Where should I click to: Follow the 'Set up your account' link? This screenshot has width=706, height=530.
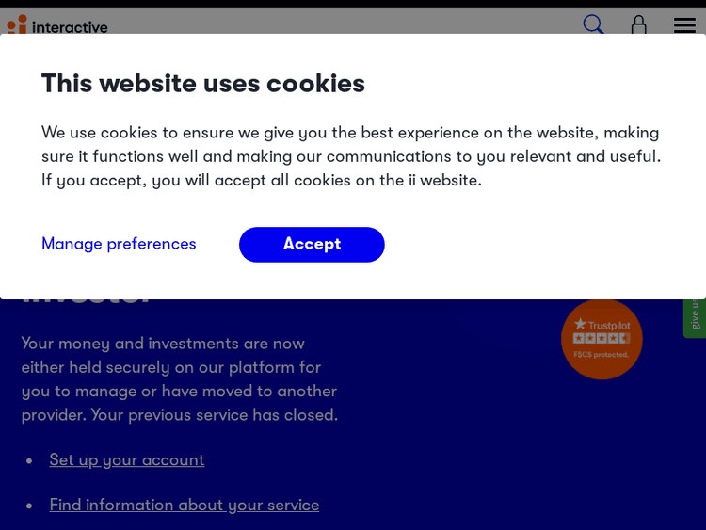(x=127, y=459)
